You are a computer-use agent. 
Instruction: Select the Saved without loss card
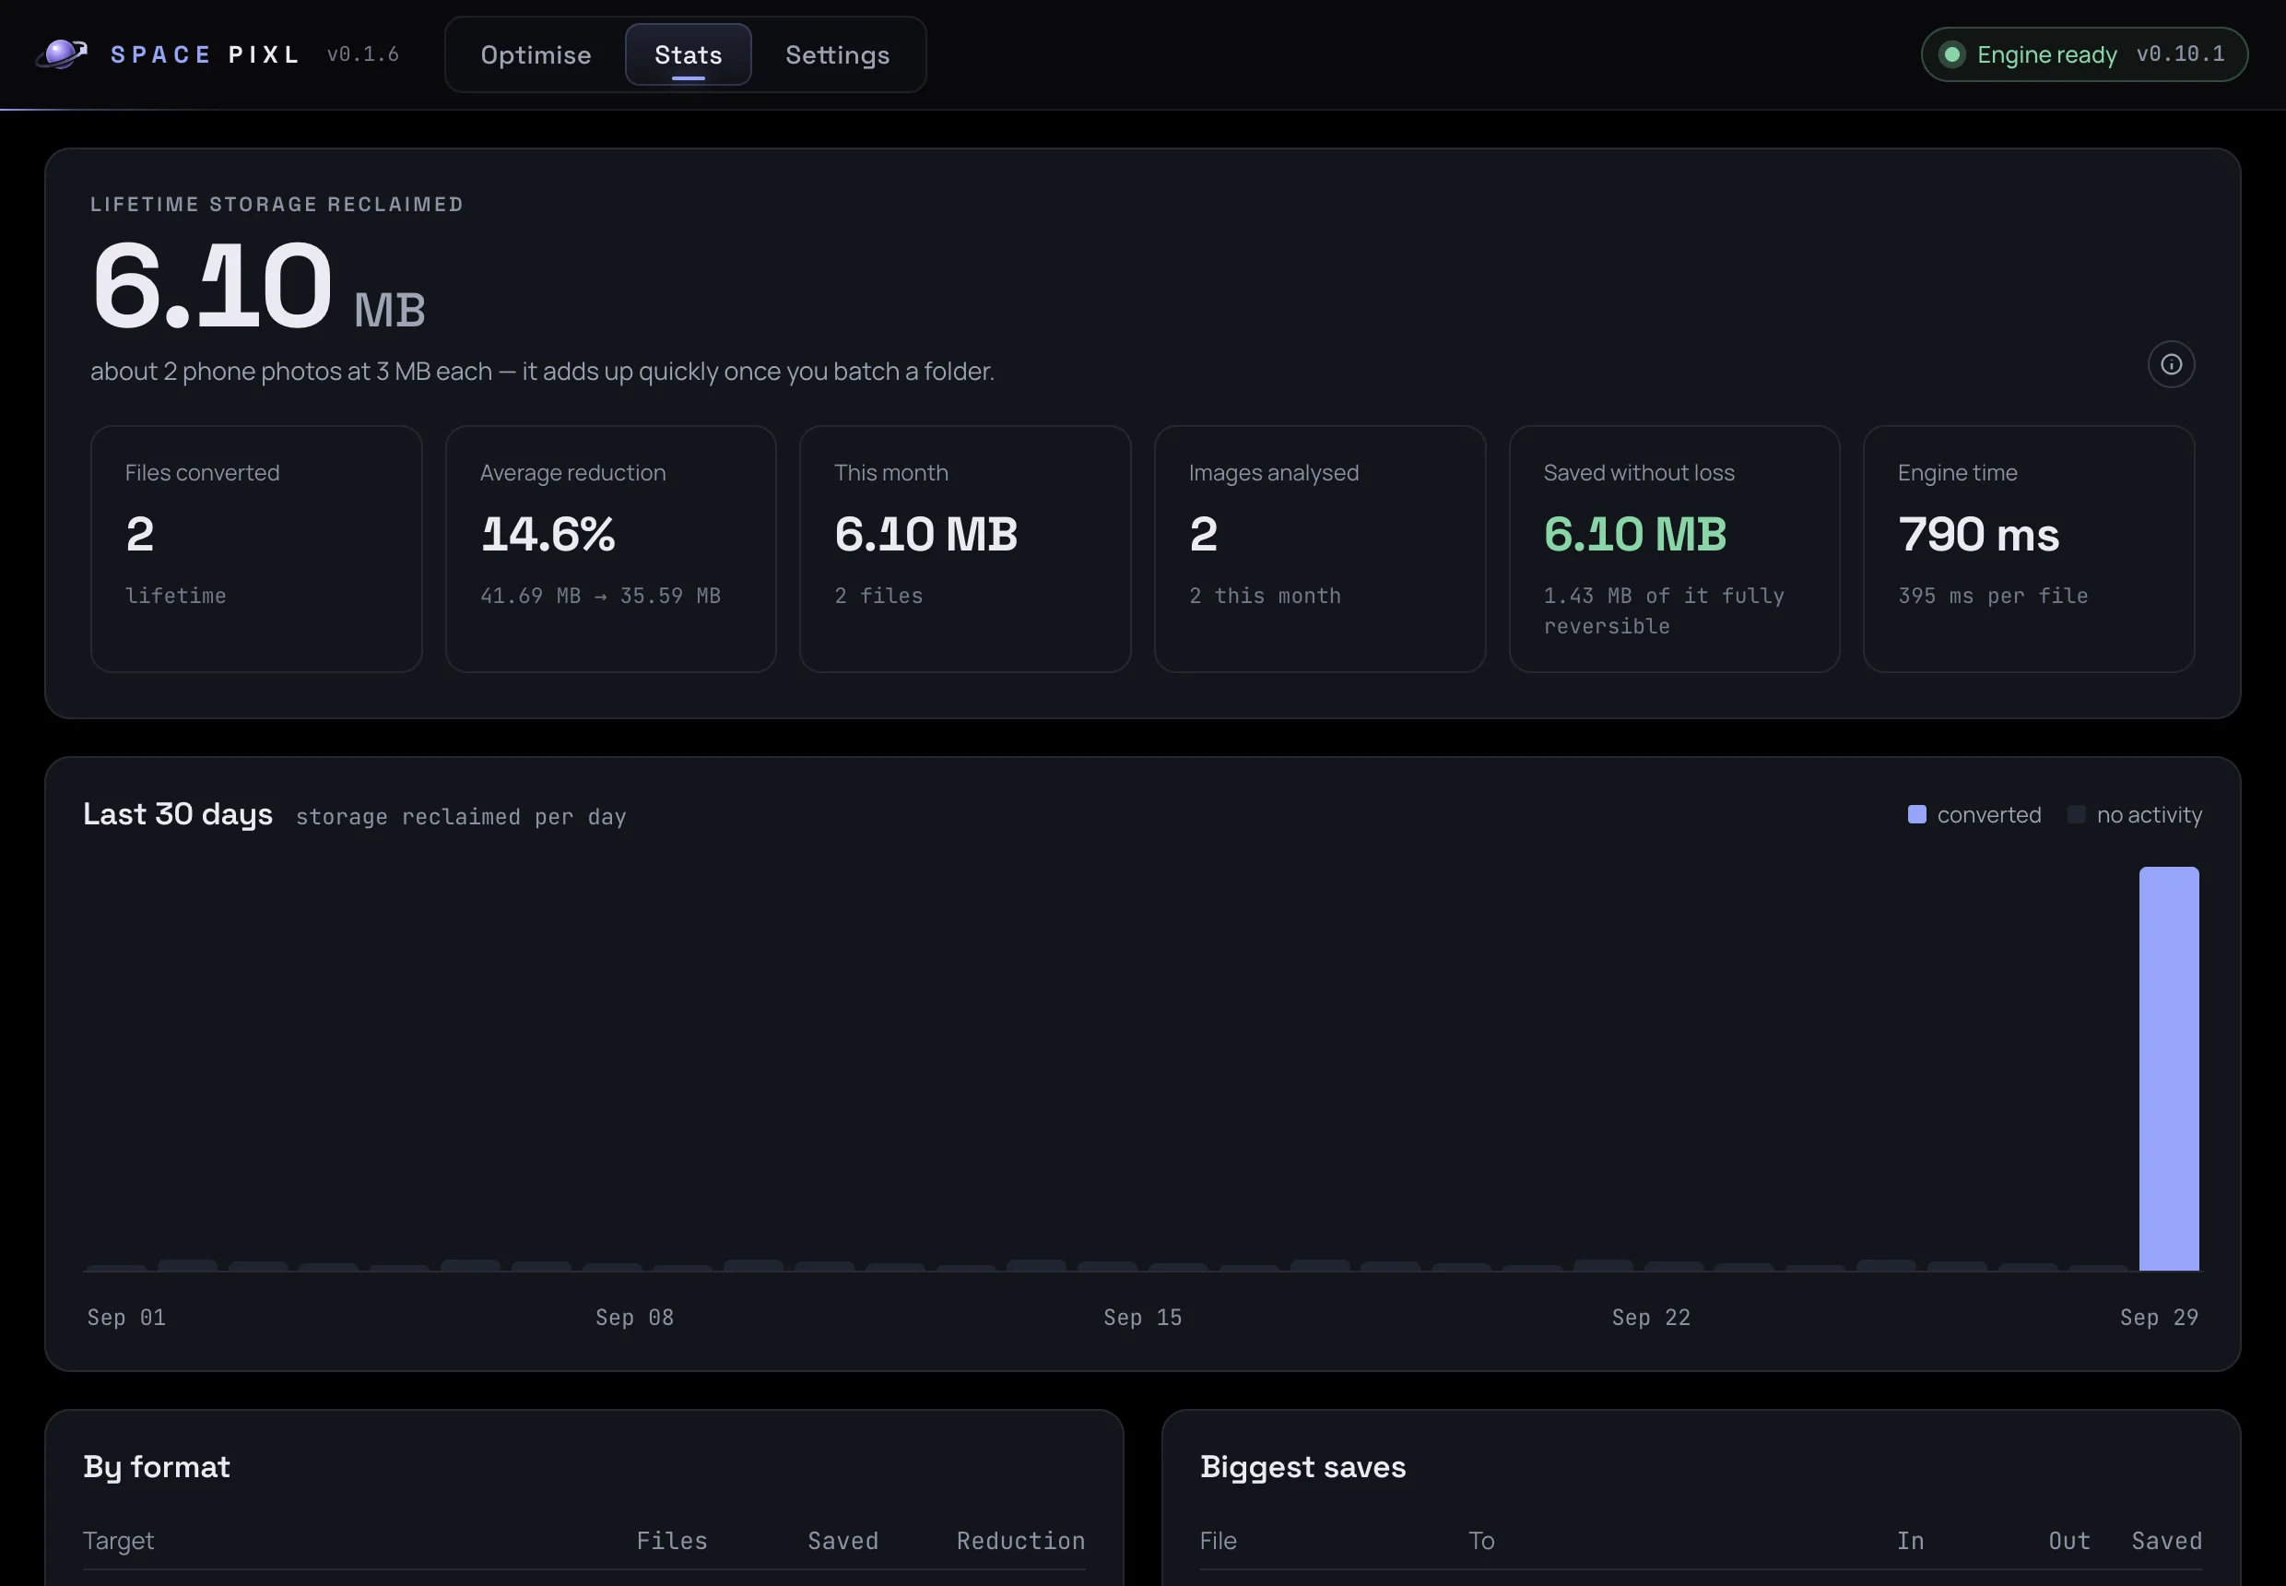click(1674, 550)
